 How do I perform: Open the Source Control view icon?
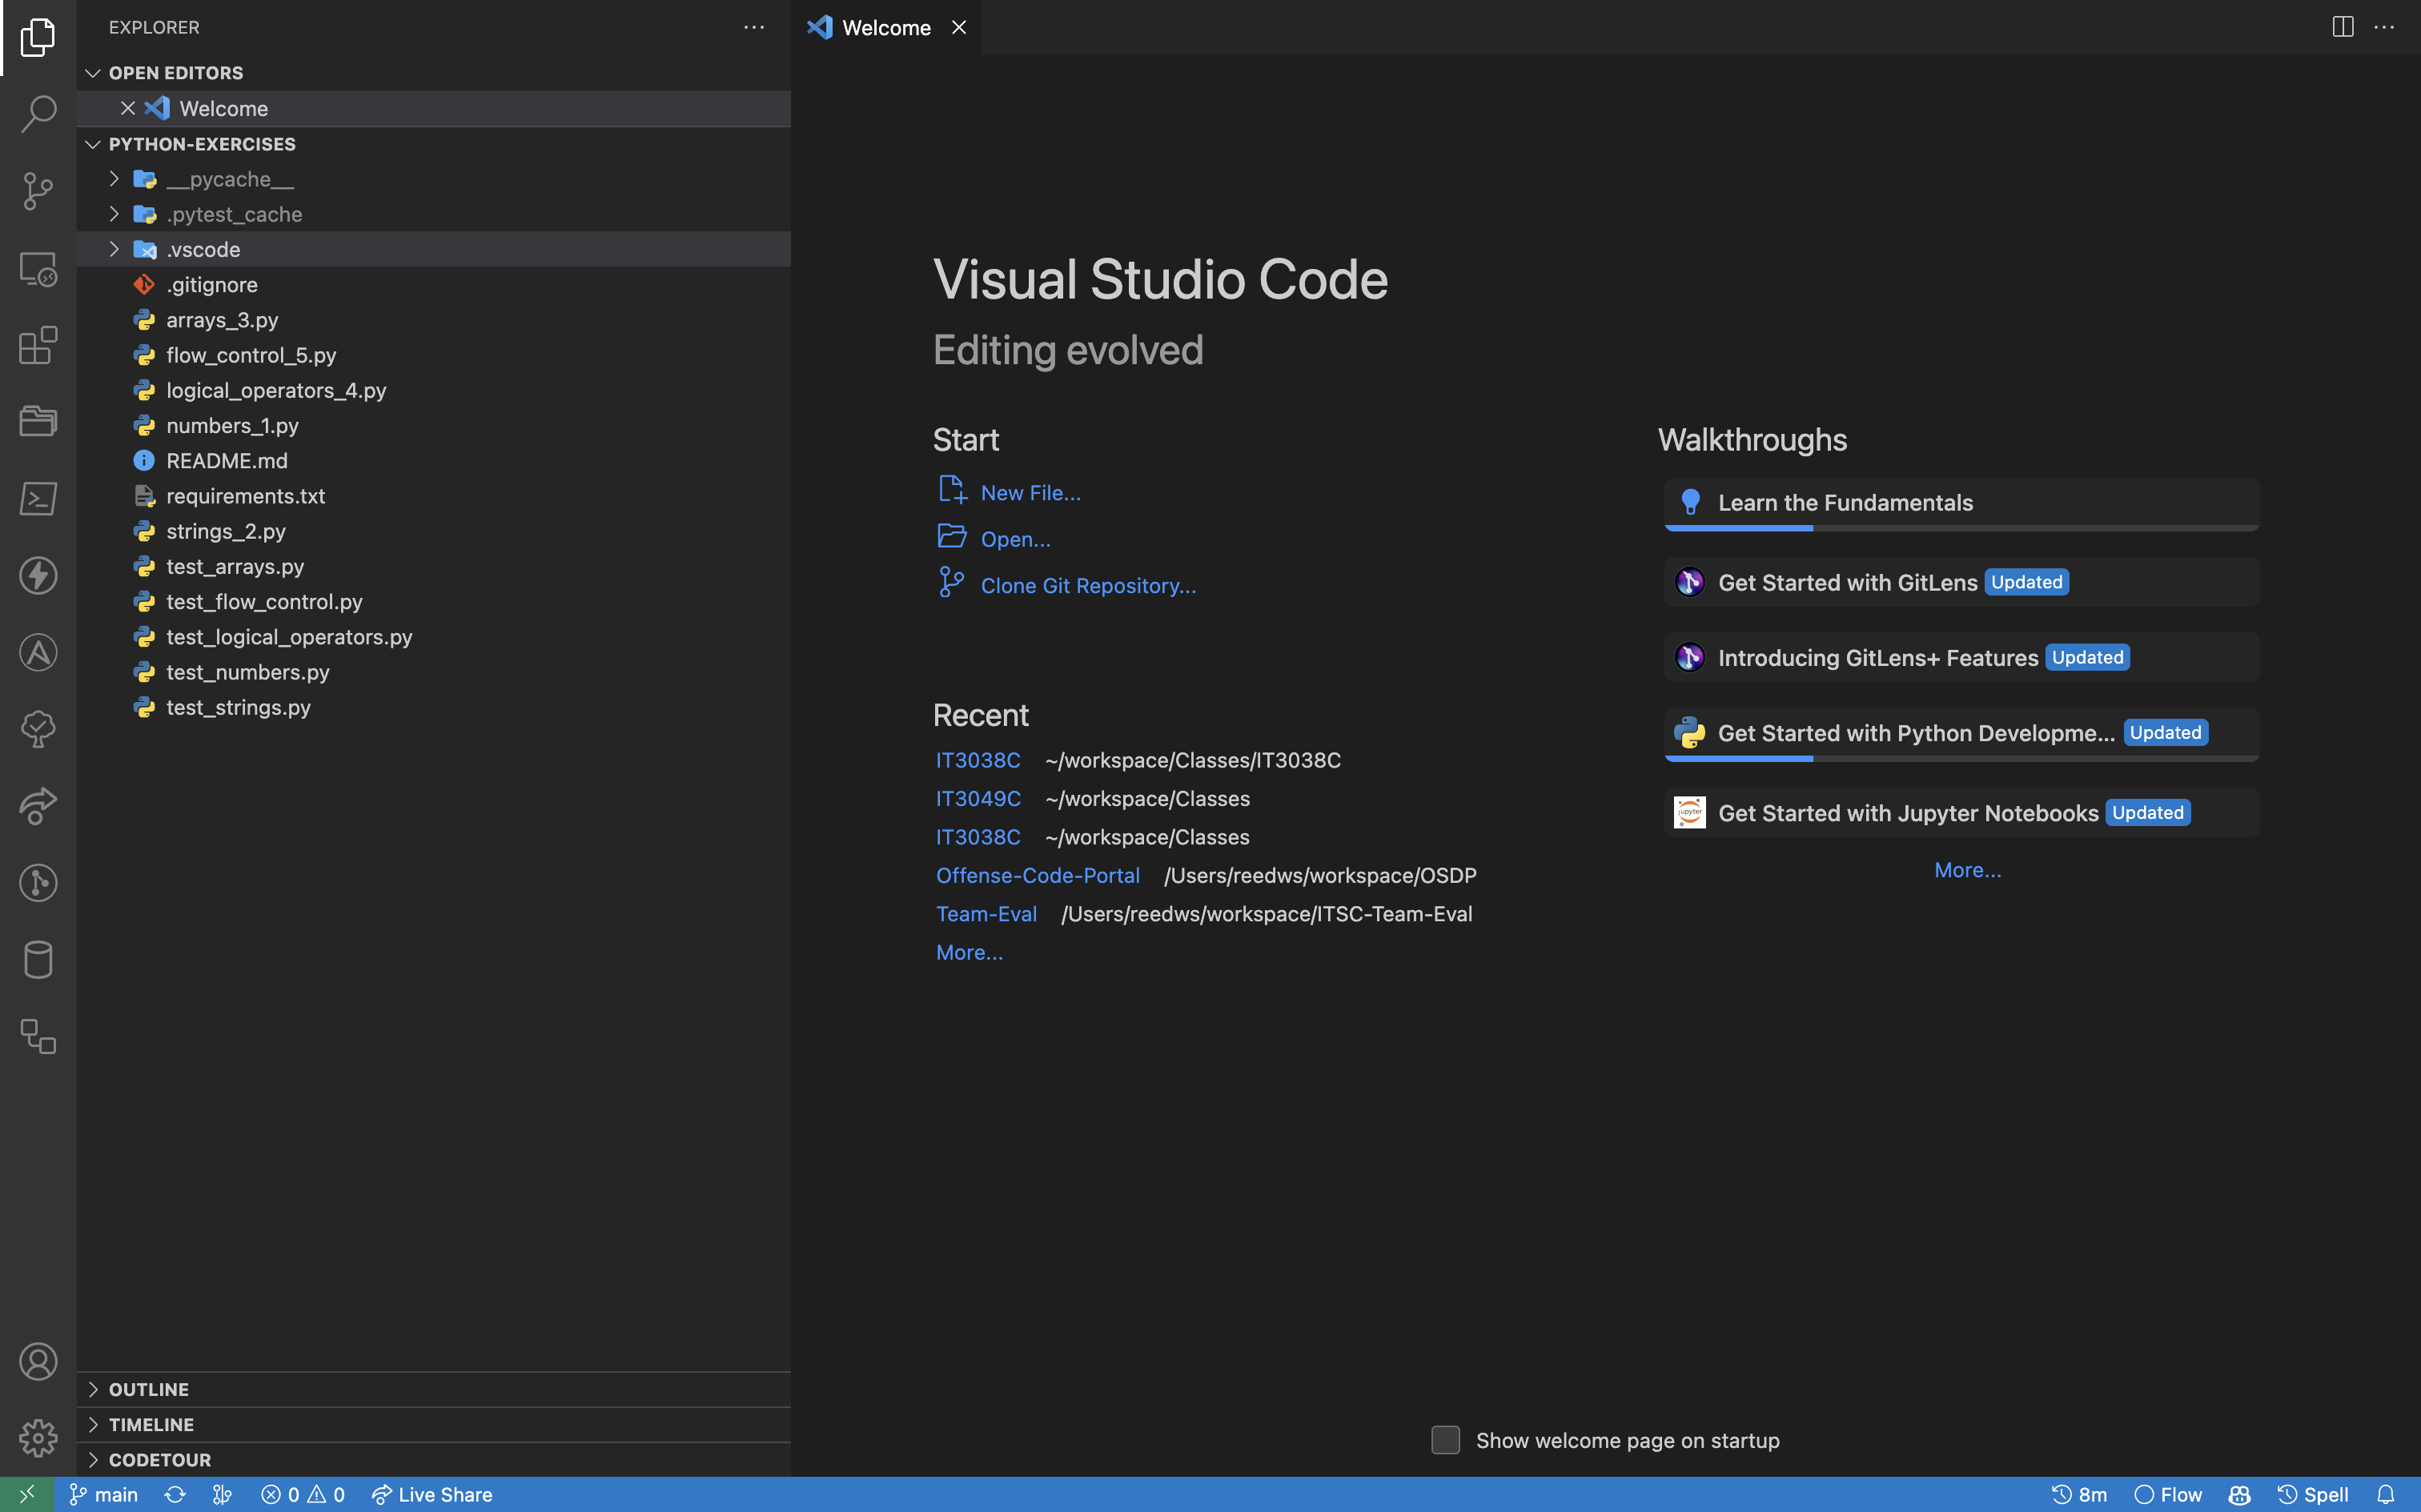click(x=38, y=190)
